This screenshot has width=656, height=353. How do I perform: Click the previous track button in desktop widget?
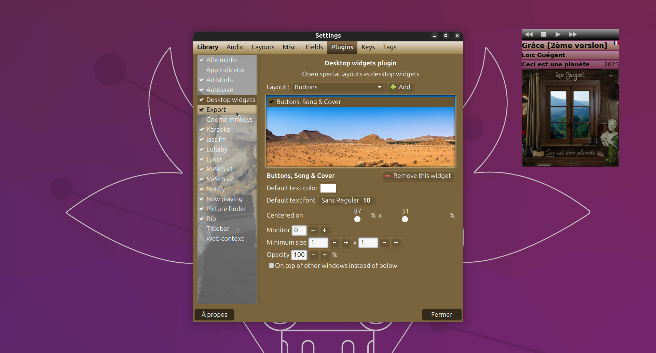(x=529, y=35)
